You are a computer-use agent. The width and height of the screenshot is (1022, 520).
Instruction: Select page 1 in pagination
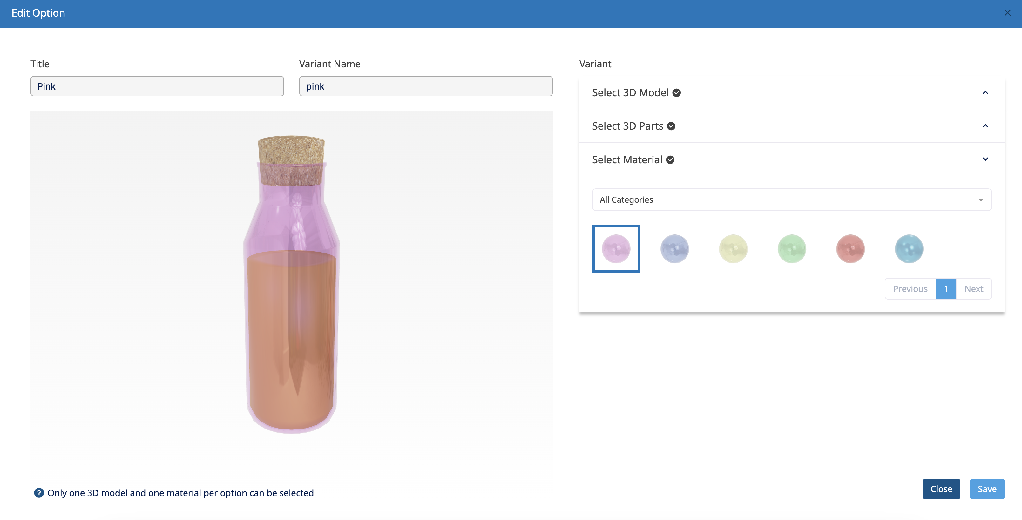(946, 289)
